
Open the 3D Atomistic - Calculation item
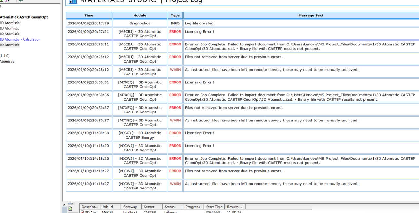click(20, 39)
